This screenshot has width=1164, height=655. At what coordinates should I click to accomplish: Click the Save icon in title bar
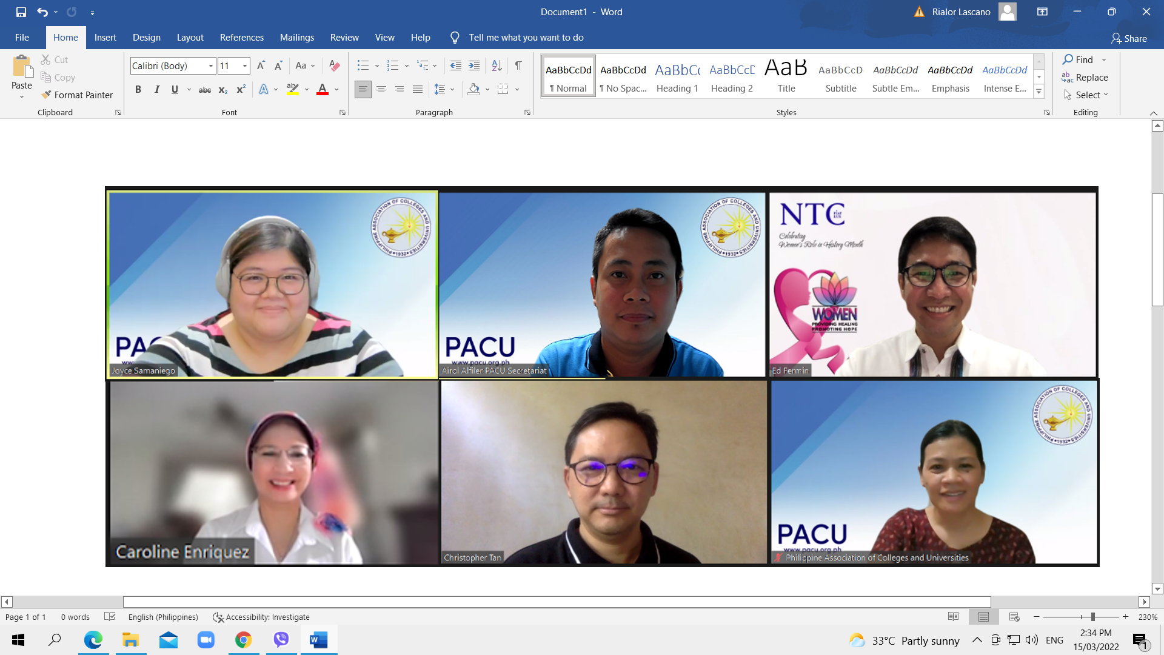[21, 12]
